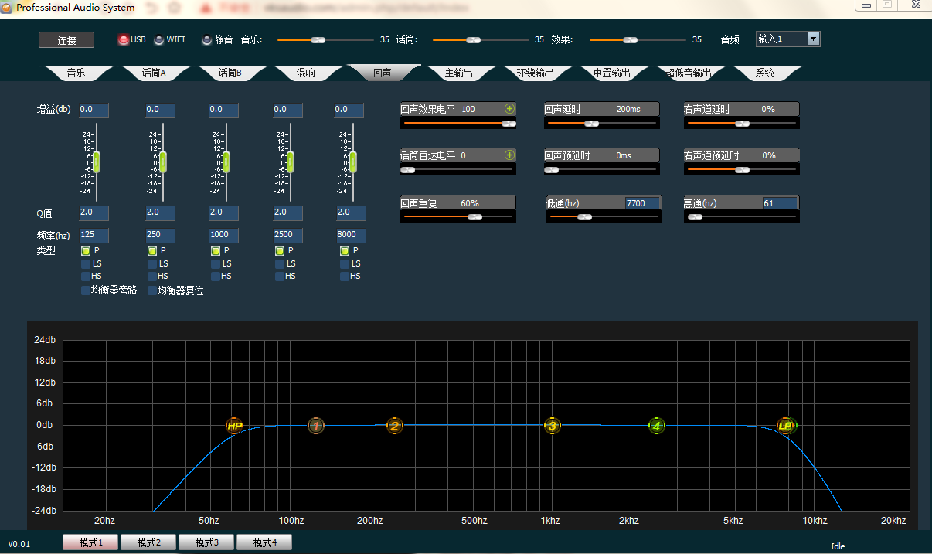
Task: Click the 回声预延时 slider handle
Action: click(x=551, y=169)
